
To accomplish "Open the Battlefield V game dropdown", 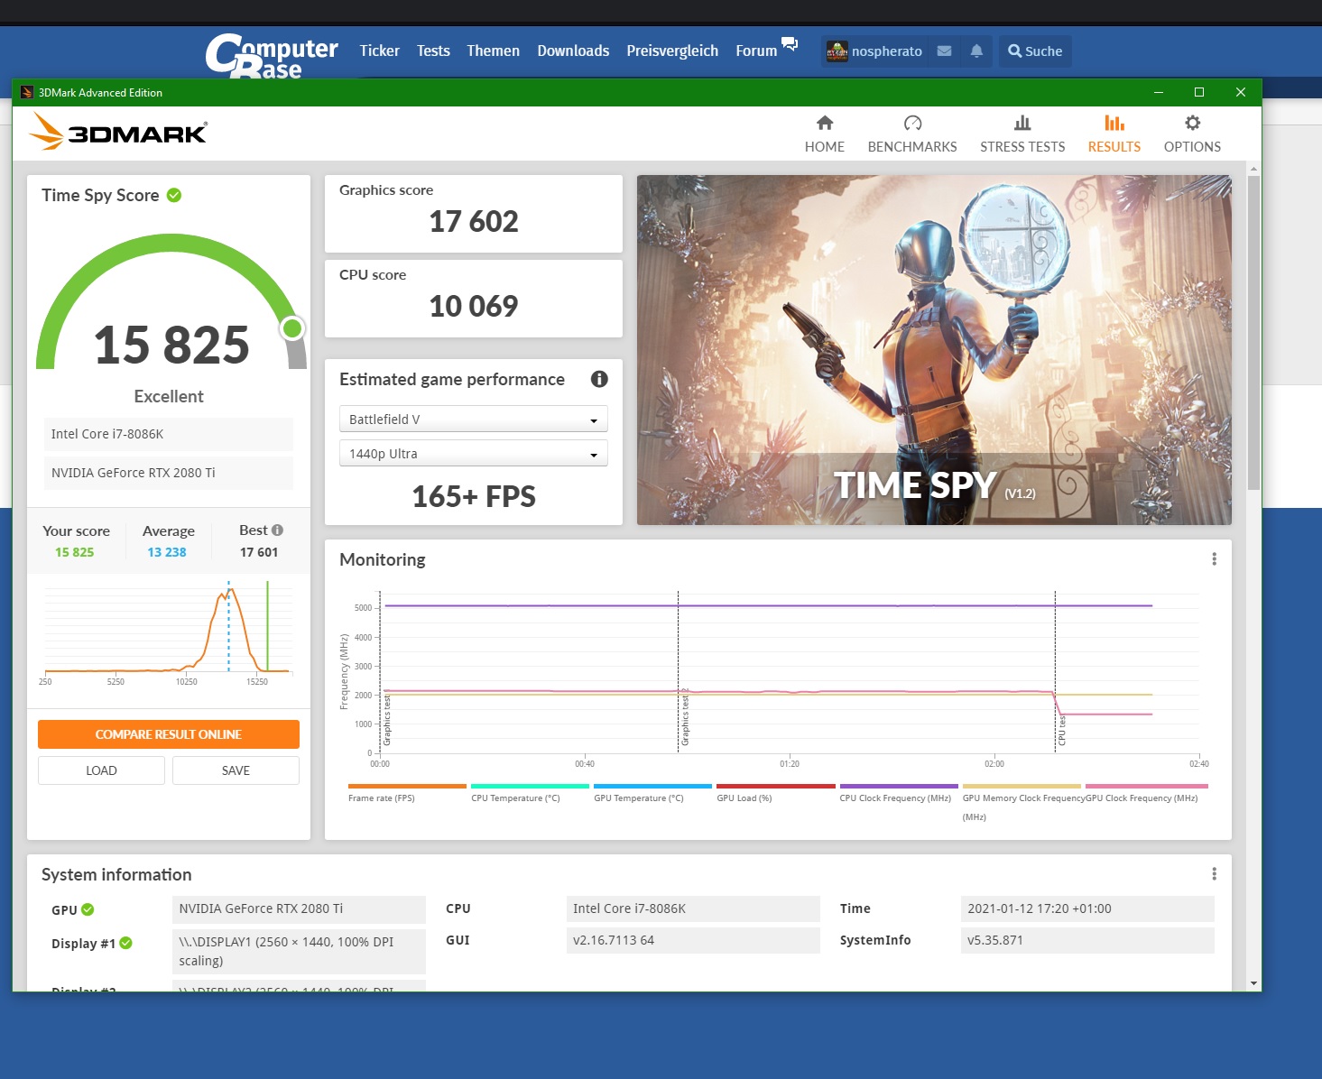I will 473,420.
